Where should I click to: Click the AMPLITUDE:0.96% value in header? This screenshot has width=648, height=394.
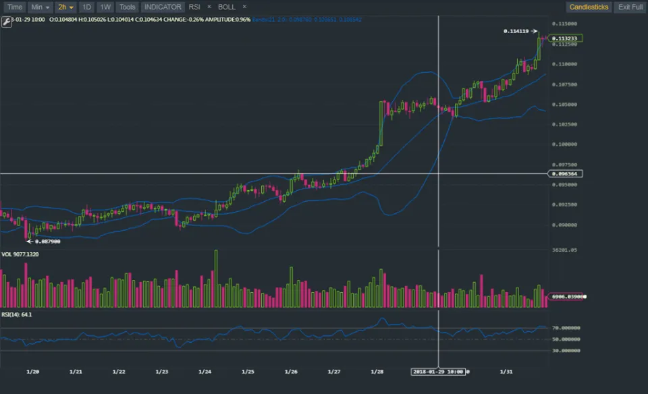pos(227,20)
